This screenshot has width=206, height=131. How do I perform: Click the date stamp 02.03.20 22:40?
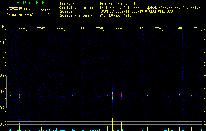20,15
